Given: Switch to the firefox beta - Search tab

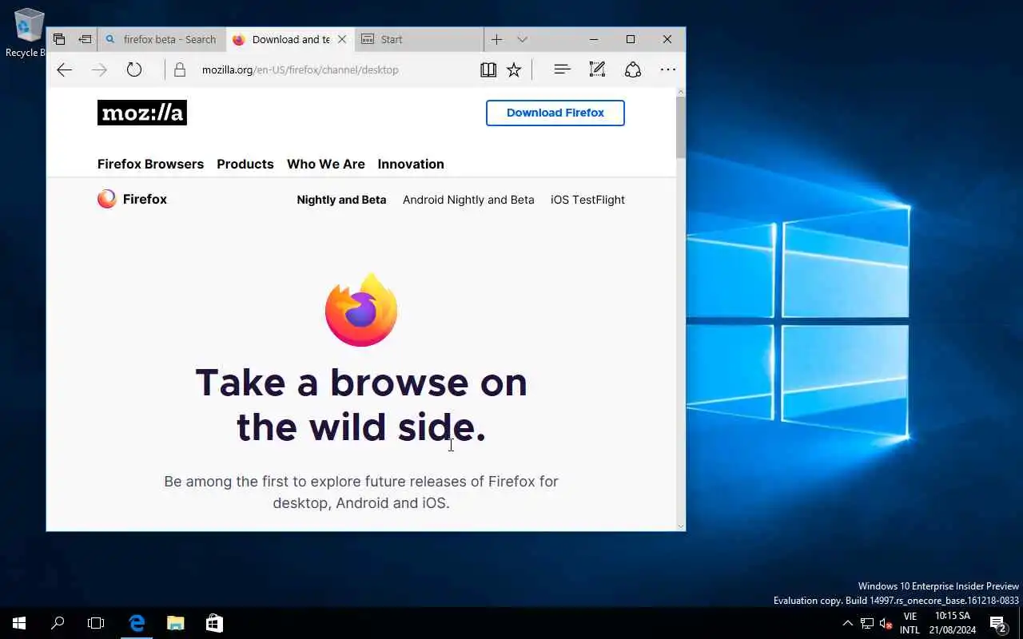Looking at the screenshot, I should pos(161,39).
